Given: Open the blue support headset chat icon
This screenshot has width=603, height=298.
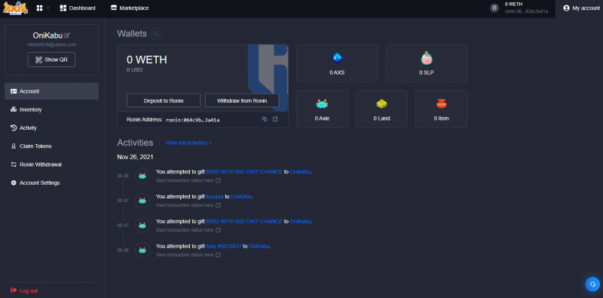Looking at the screenshot, I should tap(592, 284).
